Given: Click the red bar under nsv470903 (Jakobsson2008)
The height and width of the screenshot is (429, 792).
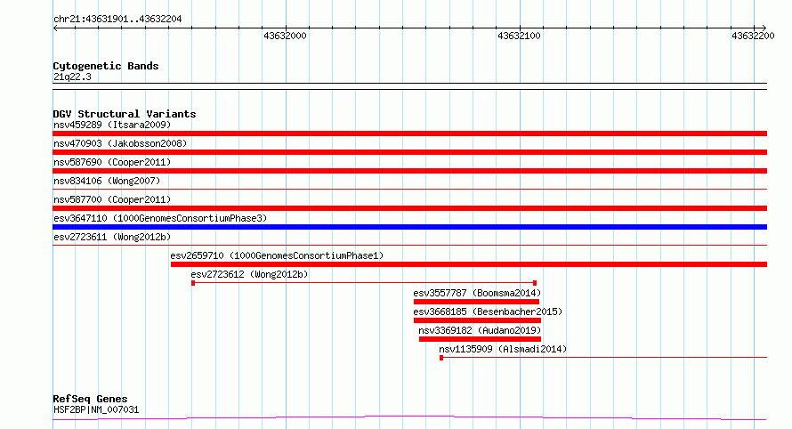Looking at the screenshot, I should [409, 152].
